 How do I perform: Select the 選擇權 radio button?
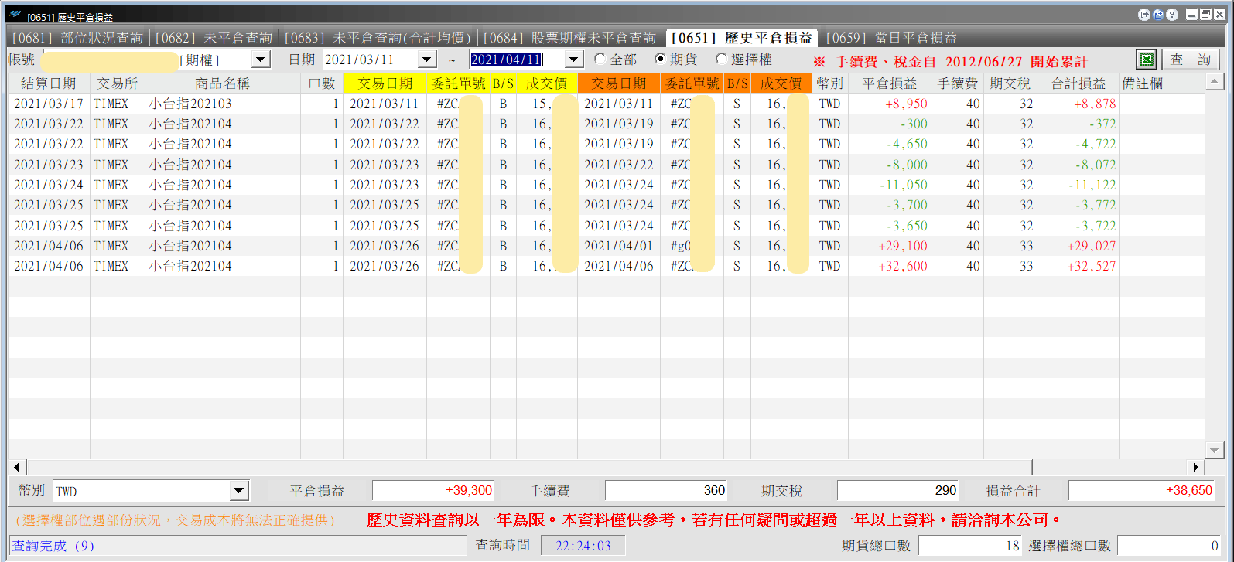[x=721, y=59]
